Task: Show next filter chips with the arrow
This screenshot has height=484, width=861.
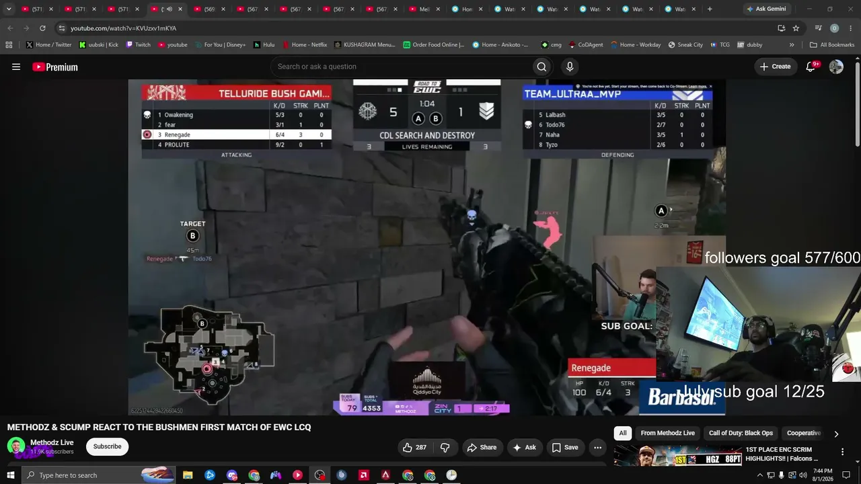Action: (x=836, y=434)
